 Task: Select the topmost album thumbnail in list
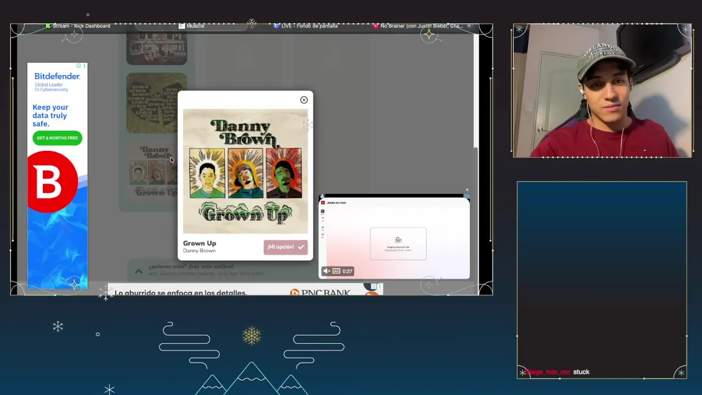coord(157,48)
